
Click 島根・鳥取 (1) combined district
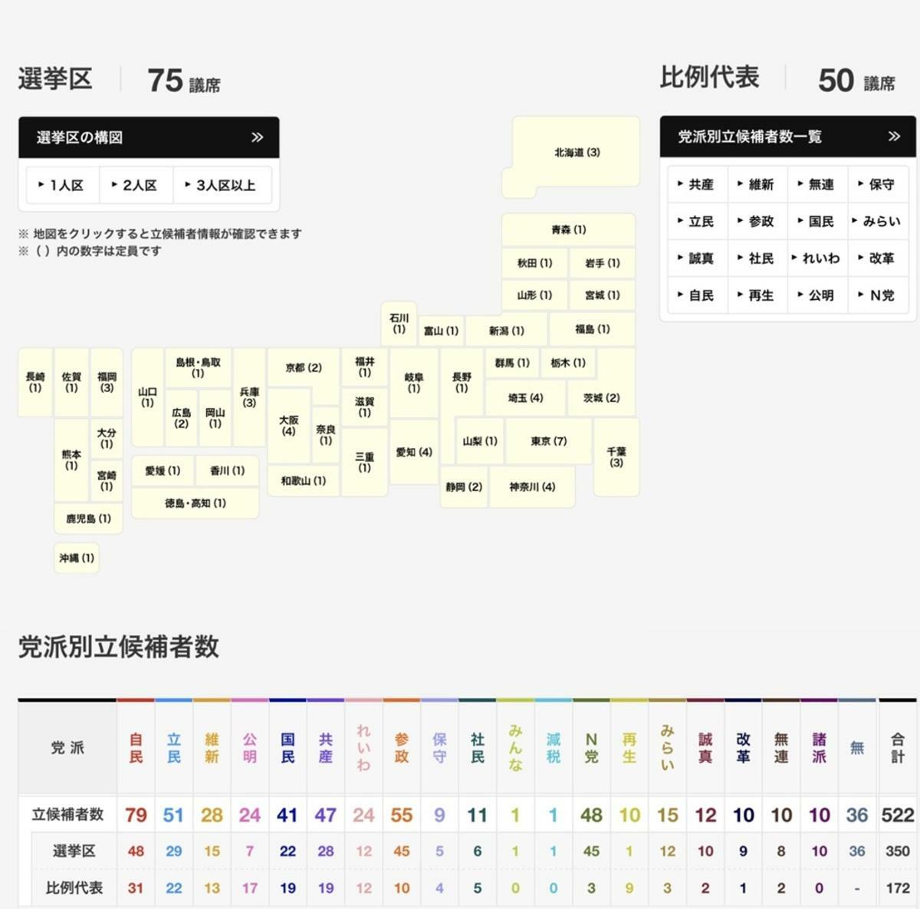[198, 367]
